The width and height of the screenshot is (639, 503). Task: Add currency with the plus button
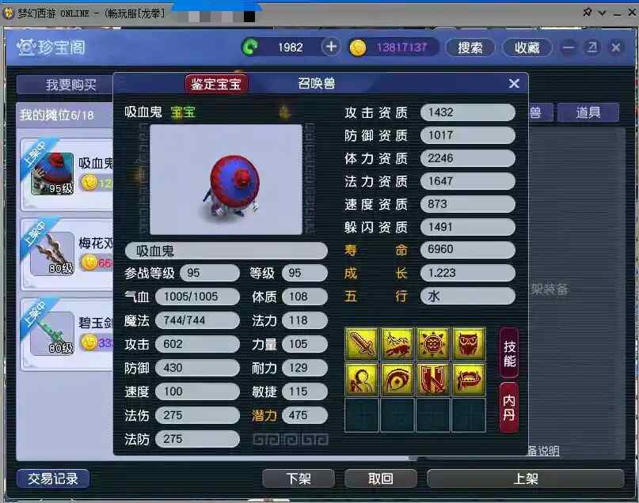coord(331,47)
